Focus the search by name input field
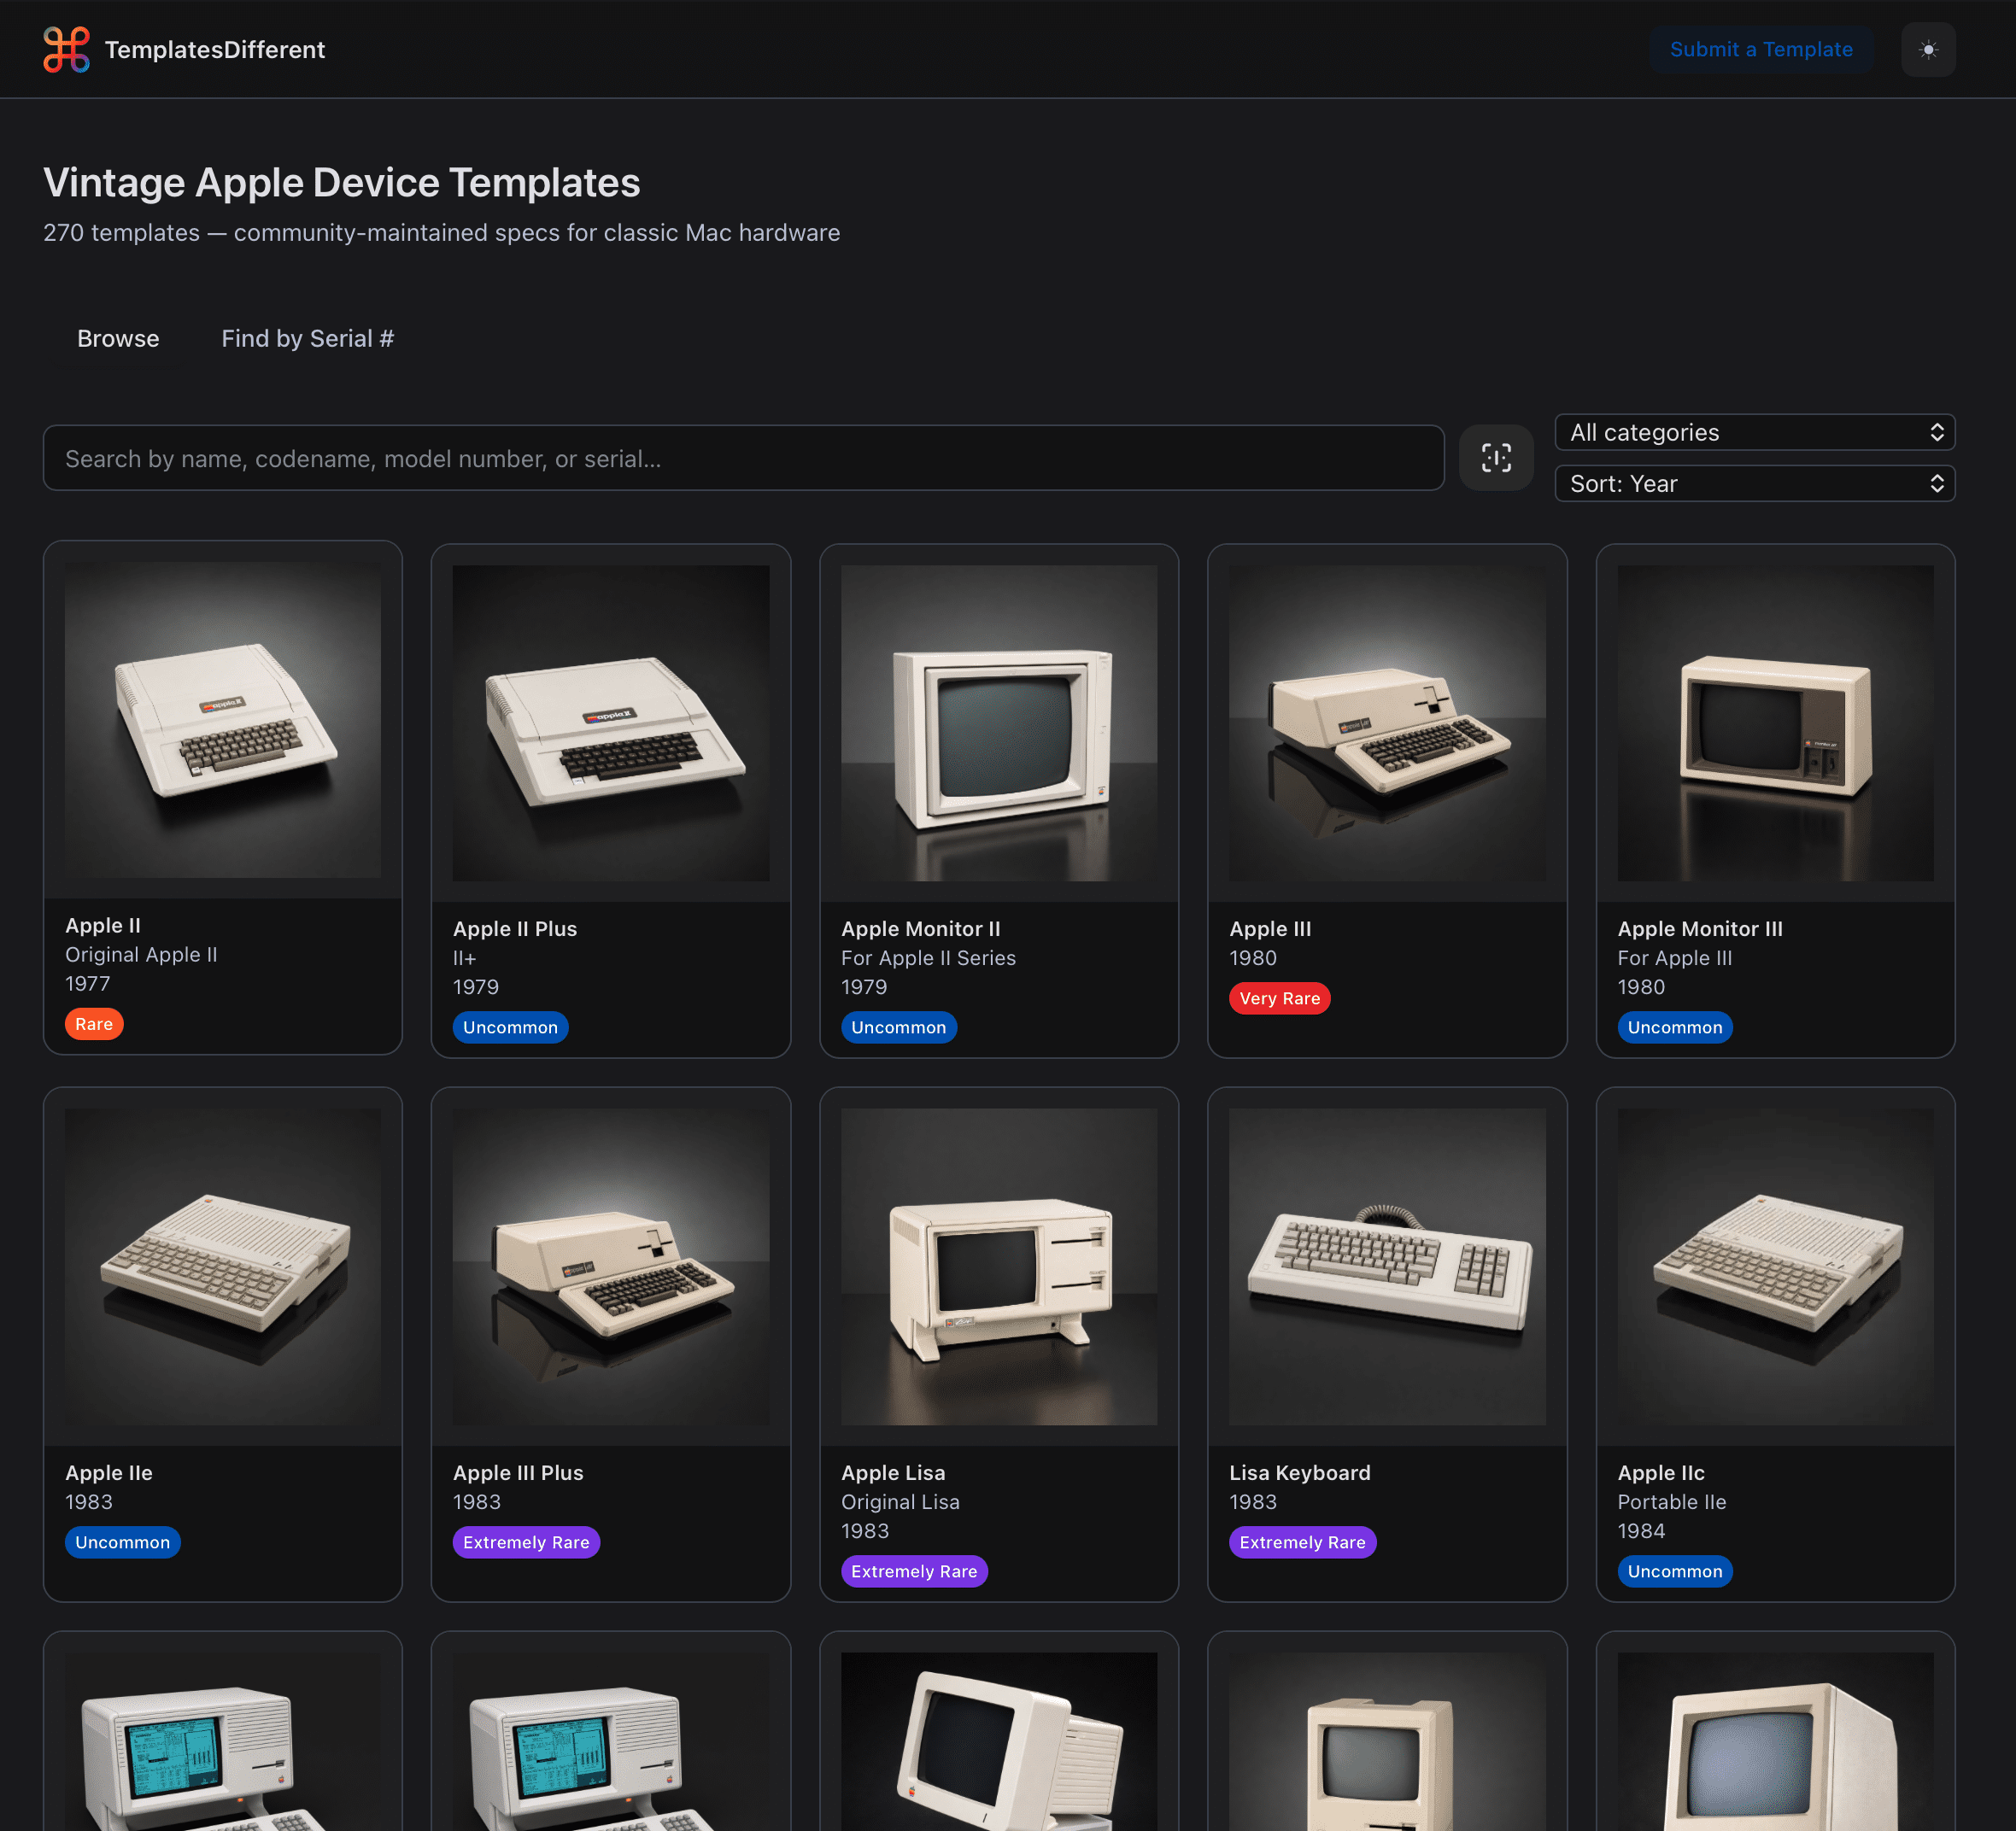Image resolution: width=2016 pixels, height=1831 pixels. point(744,458)
